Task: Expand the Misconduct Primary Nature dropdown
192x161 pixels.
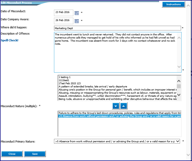Action: tap(178, 141)
